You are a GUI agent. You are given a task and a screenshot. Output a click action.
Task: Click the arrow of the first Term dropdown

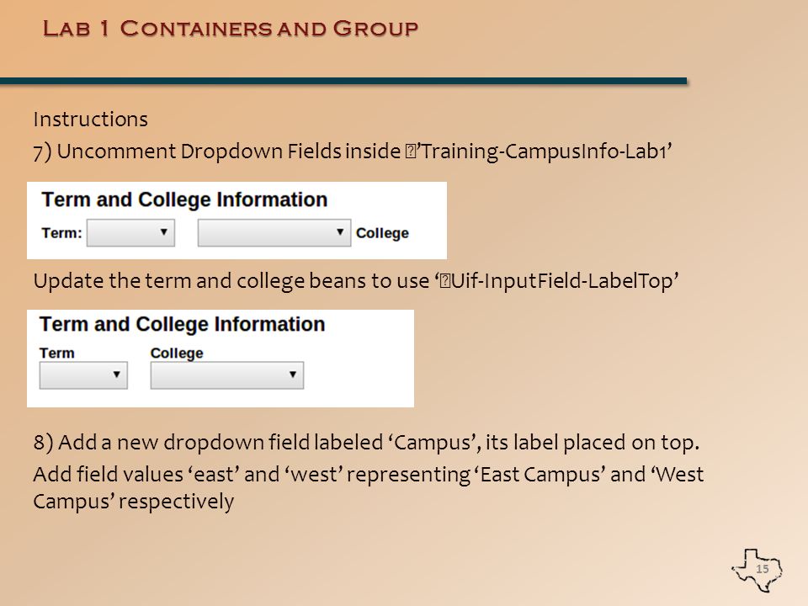click(164, 232)
